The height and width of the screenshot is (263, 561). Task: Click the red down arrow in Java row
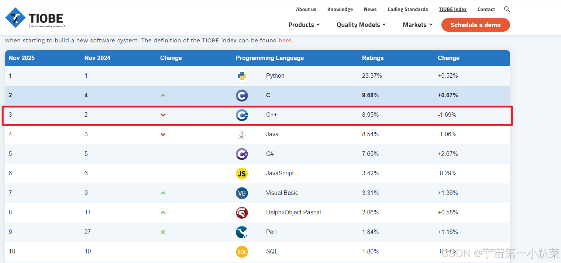pyautogui.click(x=163, y=134)
